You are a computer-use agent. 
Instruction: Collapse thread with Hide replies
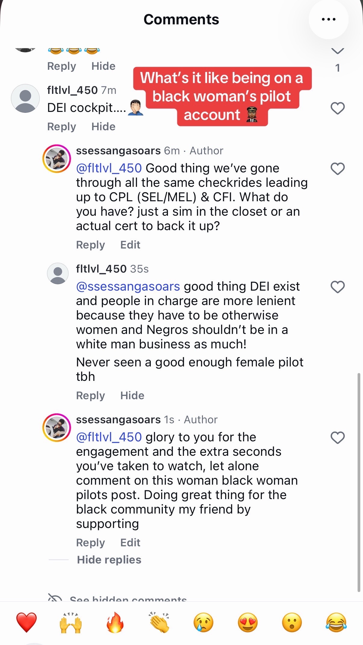coord(109,560)
